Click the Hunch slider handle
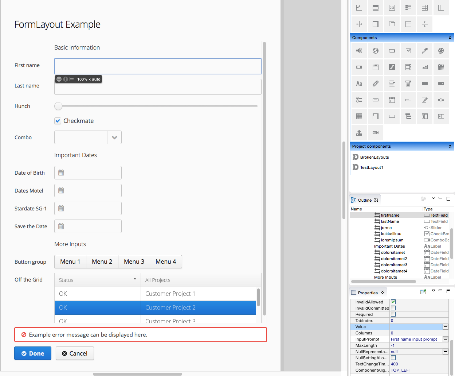The image size is (455, 376). pos(58,106)
